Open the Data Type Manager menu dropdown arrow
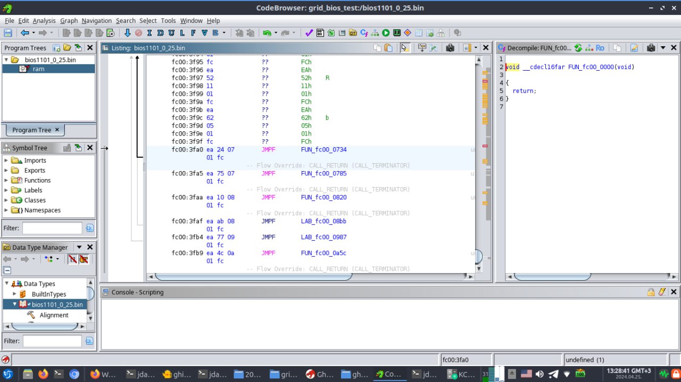681x382 pixels. (79, 247)
